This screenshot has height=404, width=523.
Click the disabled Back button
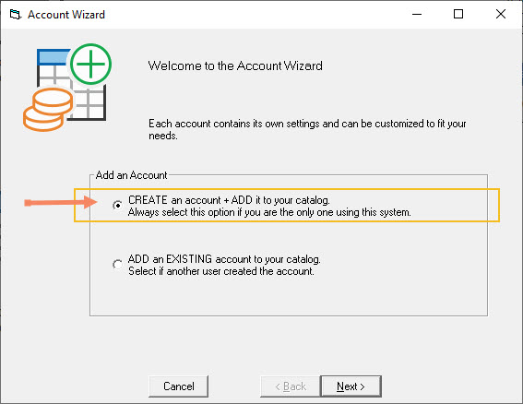[x=291, y=386]
